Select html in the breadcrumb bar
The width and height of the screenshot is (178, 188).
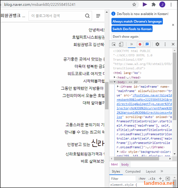click(x=114, y=164)
